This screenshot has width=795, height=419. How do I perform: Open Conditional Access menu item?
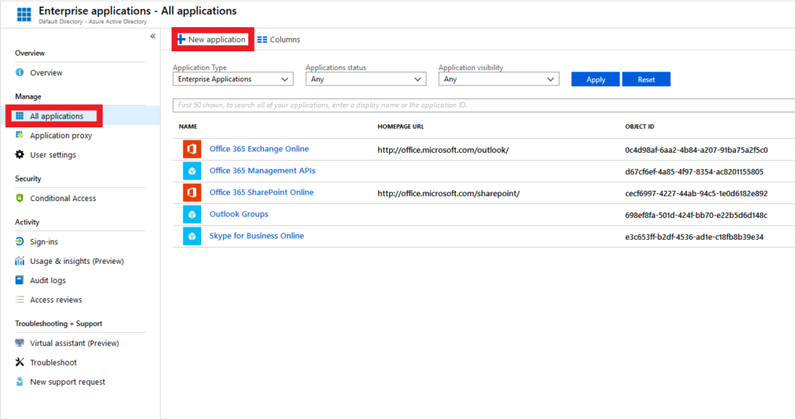coord(63,199)
